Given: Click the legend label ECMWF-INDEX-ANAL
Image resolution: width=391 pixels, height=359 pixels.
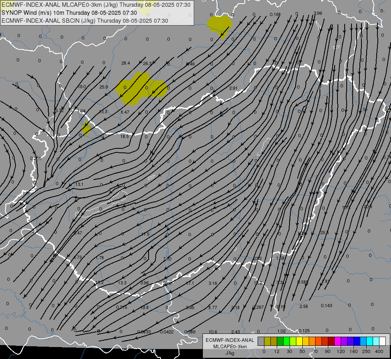Looking at the screenshot, I should 230,340.
